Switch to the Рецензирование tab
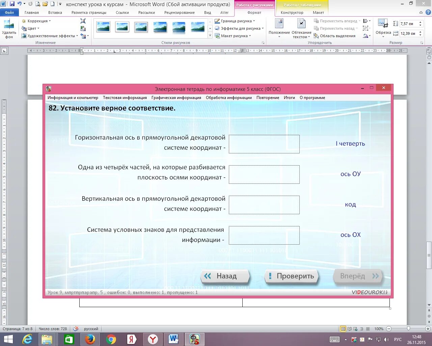Image resolution: width=432 pixels, height=346 pixels. pos(180,13)
